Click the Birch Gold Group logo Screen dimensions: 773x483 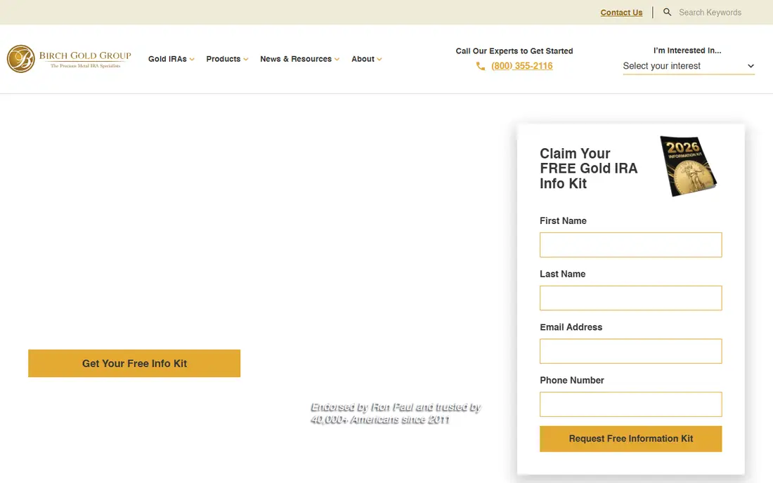[69, 58]
